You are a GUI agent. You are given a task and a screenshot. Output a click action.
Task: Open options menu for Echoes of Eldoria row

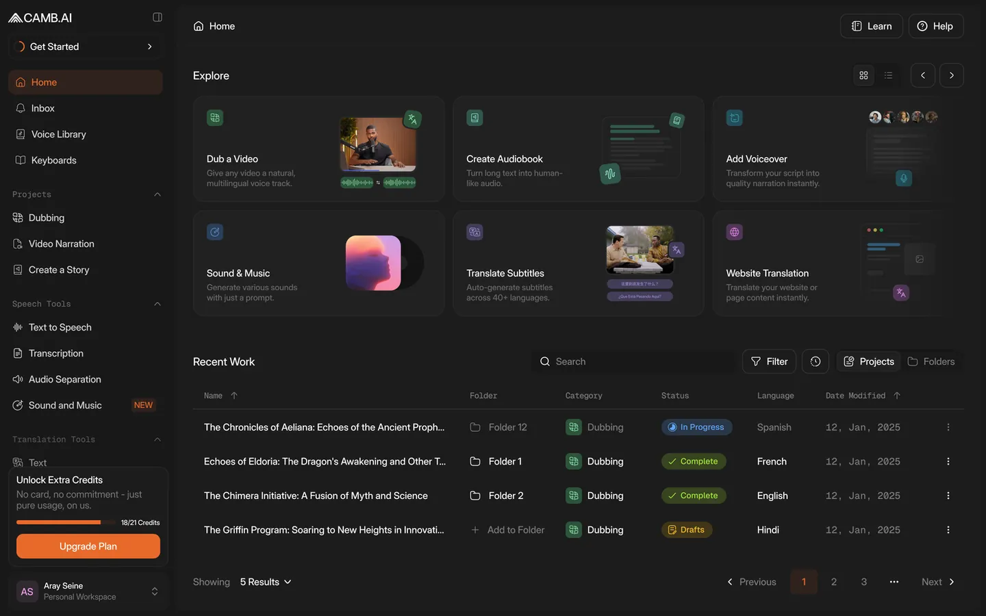(948, 461)
